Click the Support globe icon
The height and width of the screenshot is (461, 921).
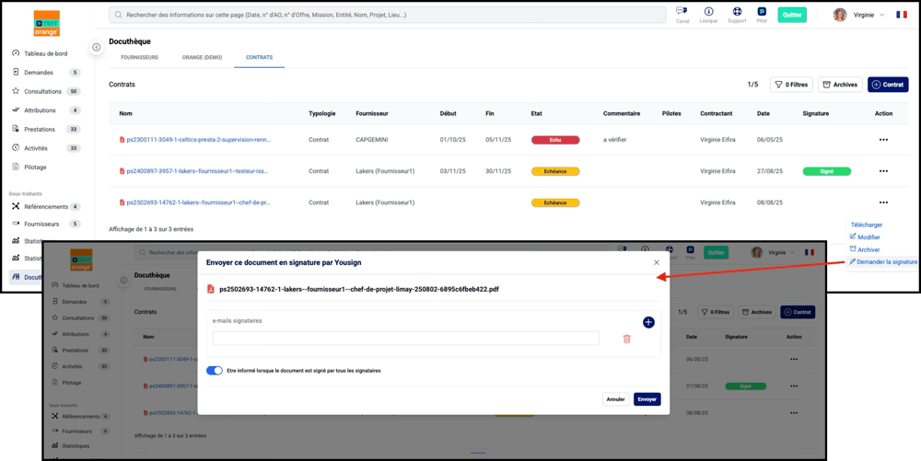tap(737, 12)
